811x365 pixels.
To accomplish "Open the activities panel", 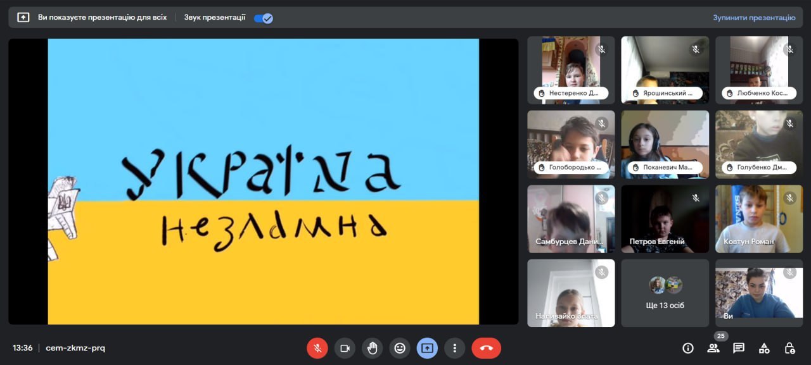I will pos(764,348).
